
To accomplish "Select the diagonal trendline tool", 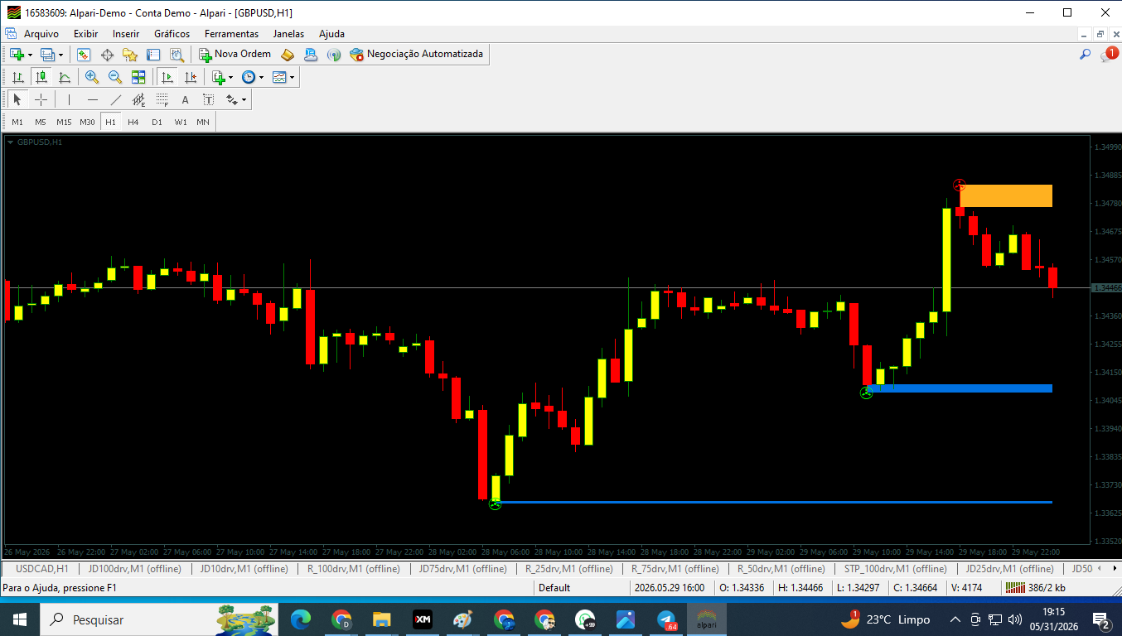I will [x=115, y=100].
